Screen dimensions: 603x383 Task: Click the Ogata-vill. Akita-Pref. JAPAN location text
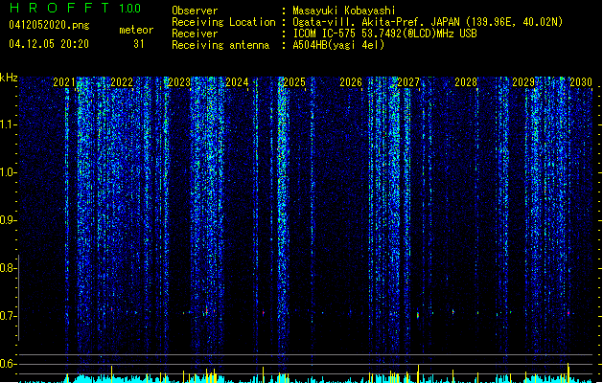click(428, 22)
